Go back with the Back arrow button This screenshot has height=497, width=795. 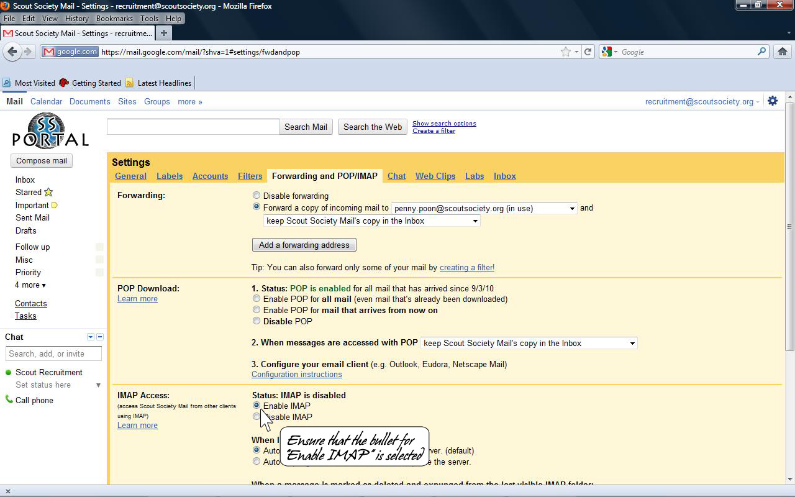[x=12, y=52]
